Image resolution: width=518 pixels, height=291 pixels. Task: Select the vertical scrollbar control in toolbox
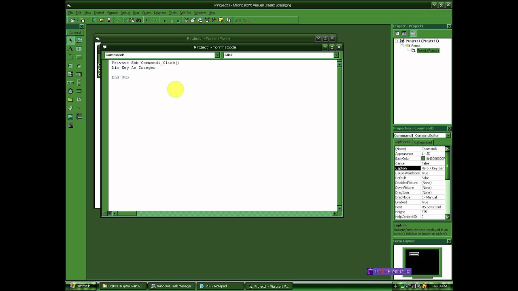(79, 83)
